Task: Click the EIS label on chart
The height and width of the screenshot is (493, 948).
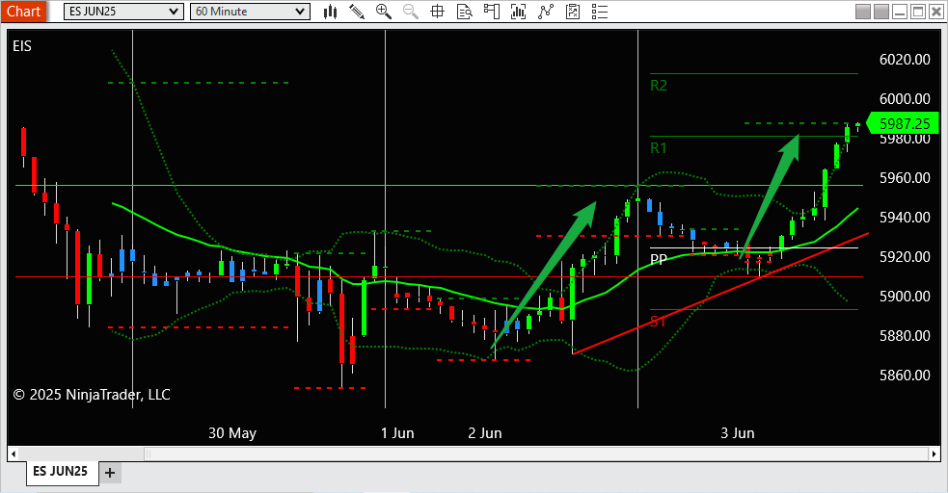Action: (x=22, y=46)
